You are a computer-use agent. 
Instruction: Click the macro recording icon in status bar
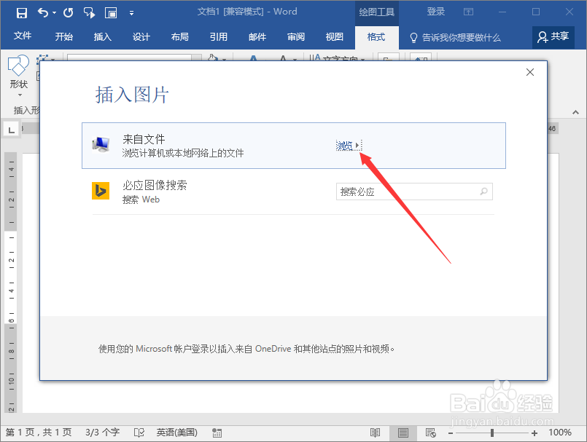coord(217,433)
